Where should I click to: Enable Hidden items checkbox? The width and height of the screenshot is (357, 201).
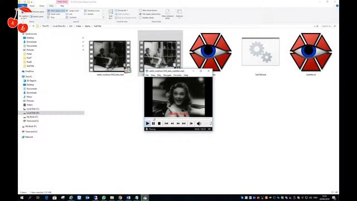pyautogui.click(x=146, y=17)
